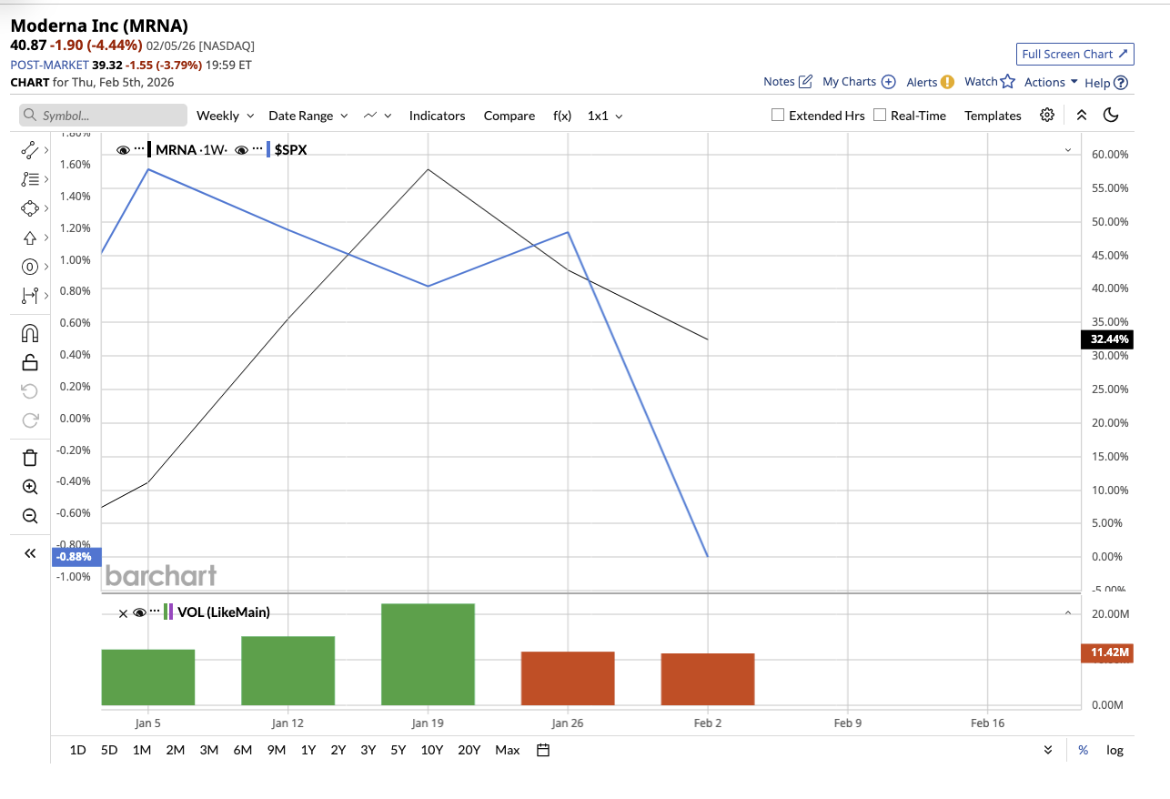Zoom in using the magnifier plus icon

click(29, 486)
